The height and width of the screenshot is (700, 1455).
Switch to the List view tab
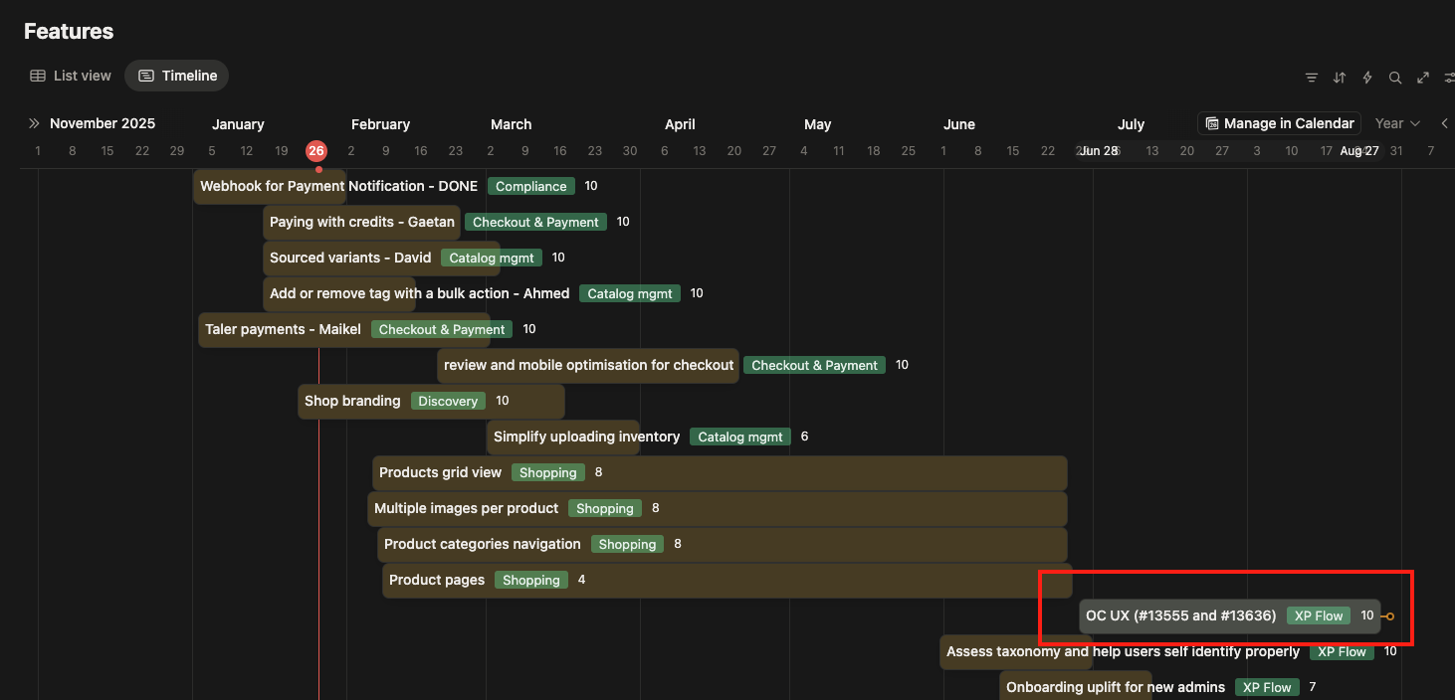coord(71,76)
